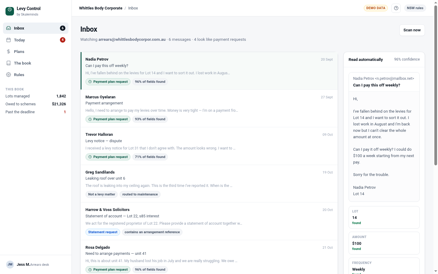Viewport: 438px width, 274px height.
Task: Click the Statement request tag
Action: point(103,232)
